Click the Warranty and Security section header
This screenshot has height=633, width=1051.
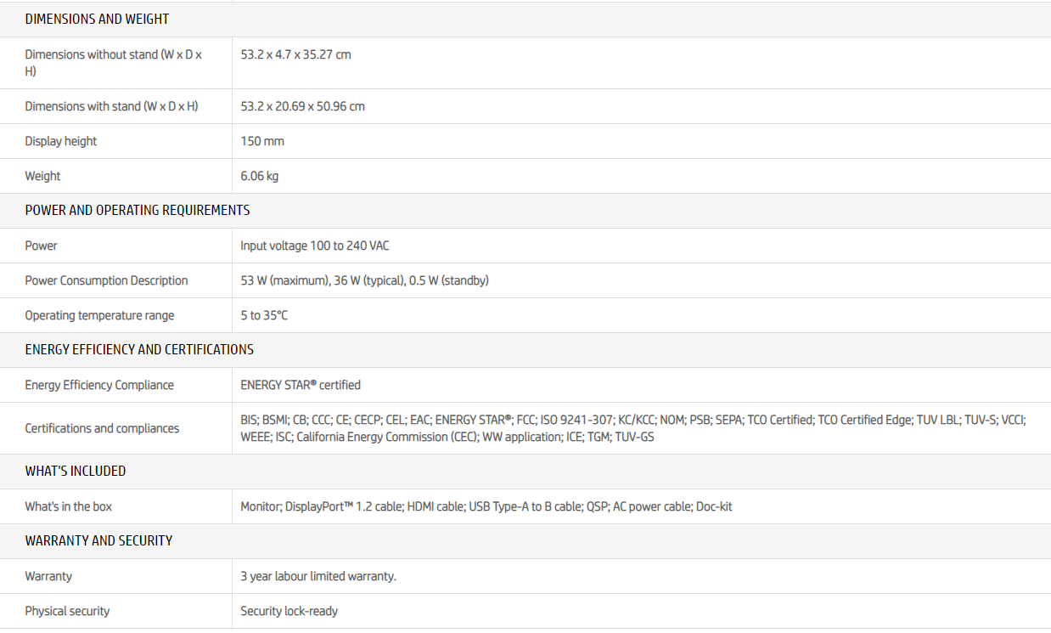(x=98, y=540)
